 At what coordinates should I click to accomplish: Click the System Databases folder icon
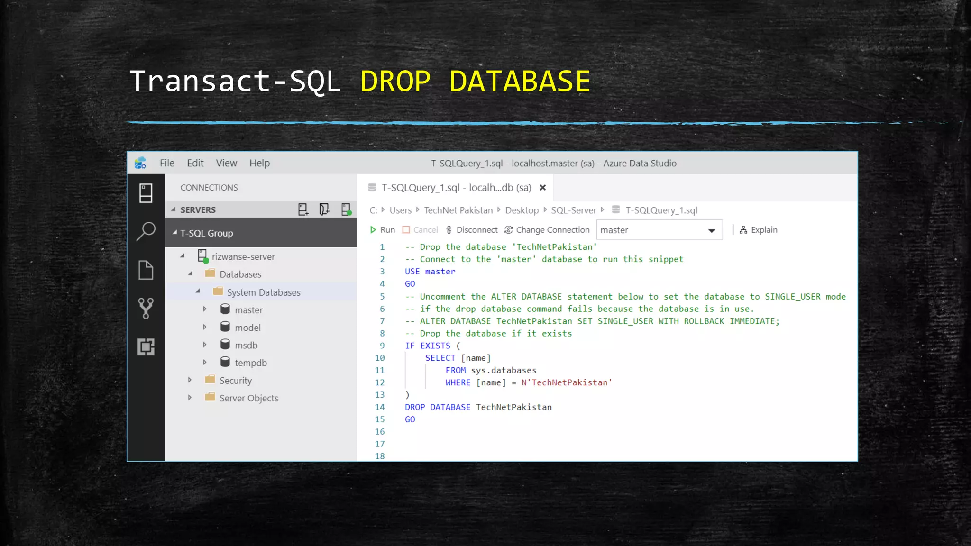click(218, 291)
